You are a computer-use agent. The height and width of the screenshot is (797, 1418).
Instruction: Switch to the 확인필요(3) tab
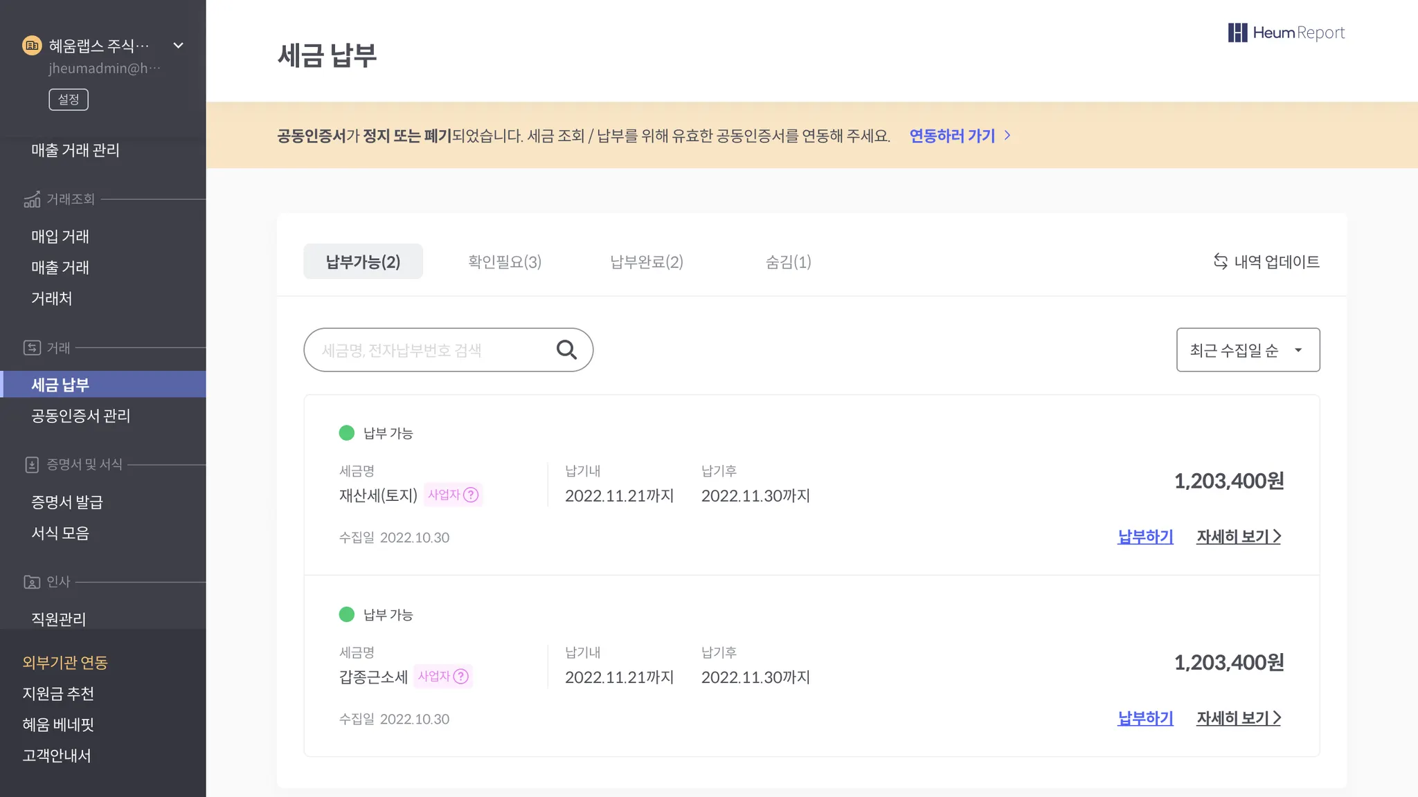coord(504,262)
